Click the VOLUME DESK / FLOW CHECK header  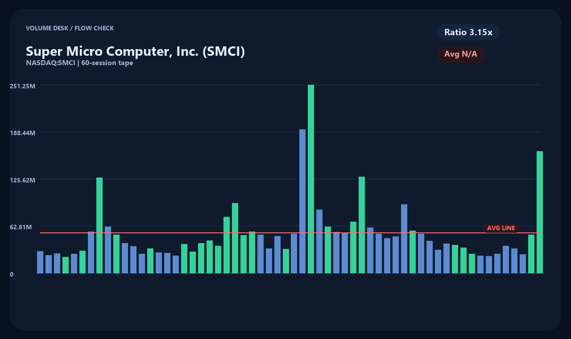(70, 28)
